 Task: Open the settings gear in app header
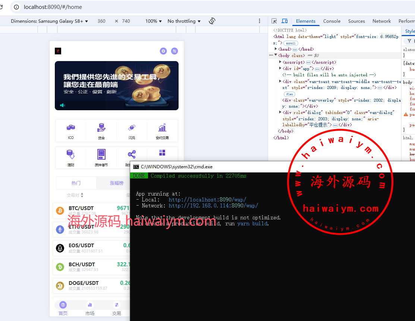pos(163,51)
